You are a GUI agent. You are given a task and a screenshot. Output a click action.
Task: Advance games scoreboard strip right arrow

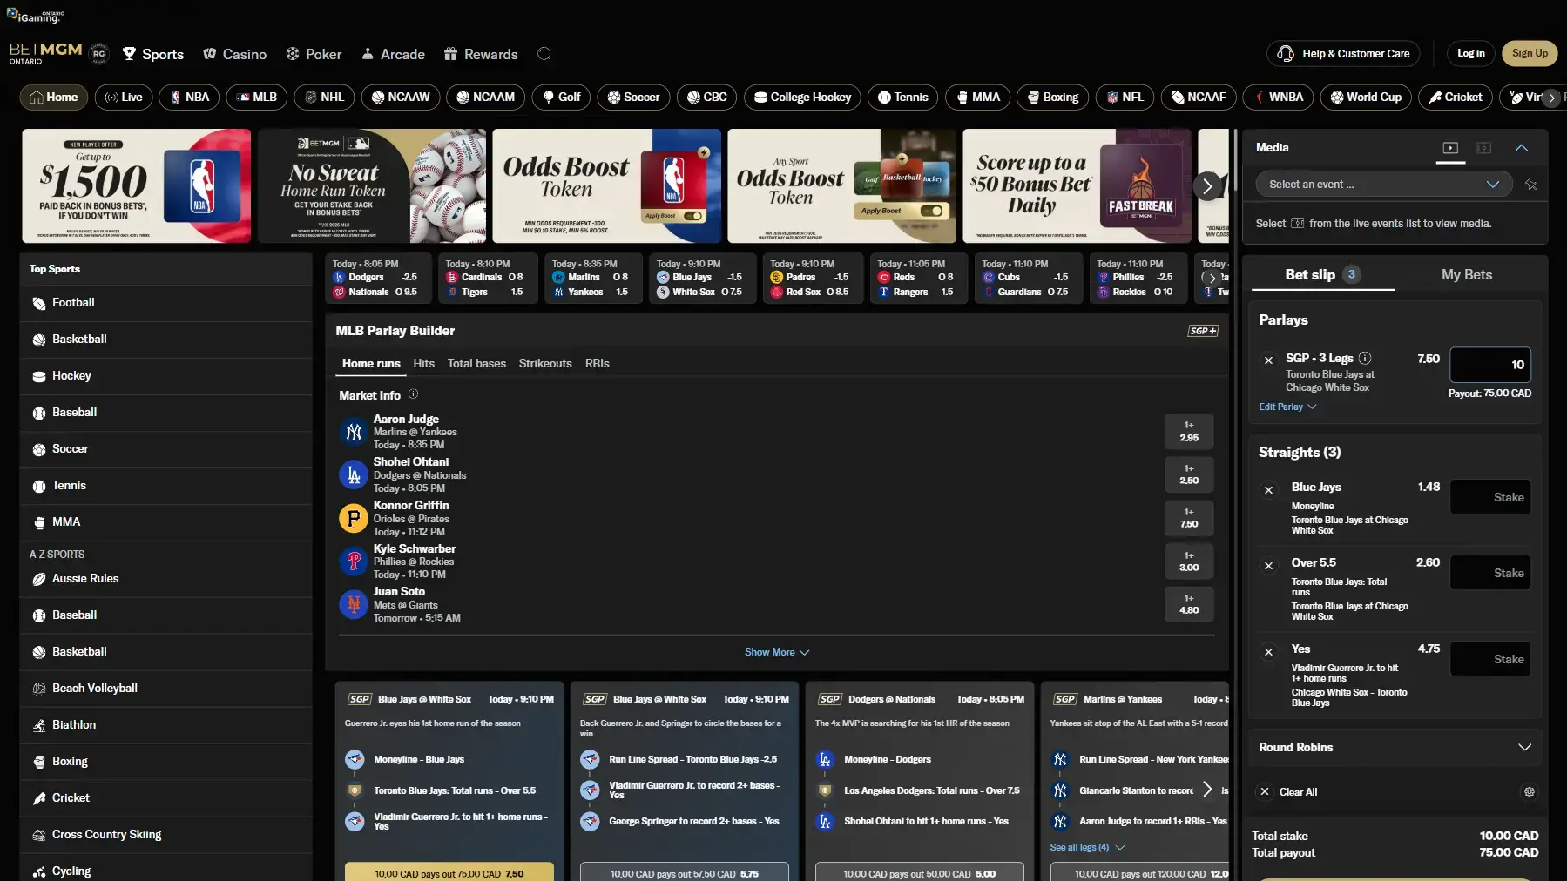[x=1211, y=278]
